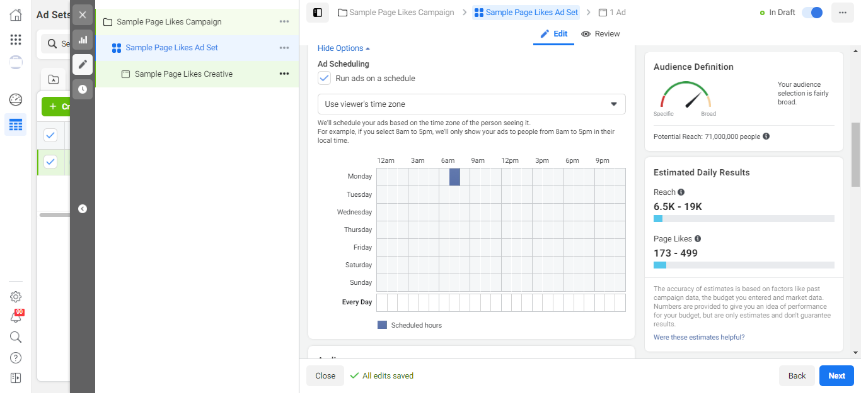Collapse settings via Hide Options

click(x=344, y=48)
